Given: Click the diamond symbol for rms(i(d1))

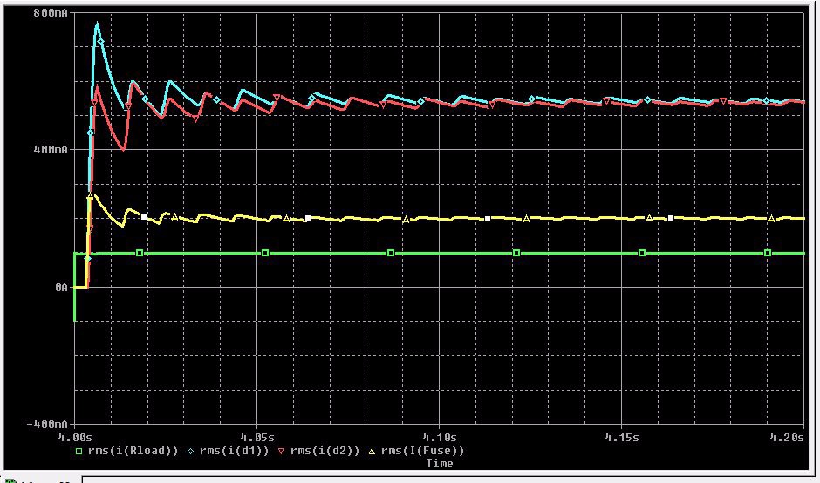Looking at the screenshot, I should pos(190,451).
